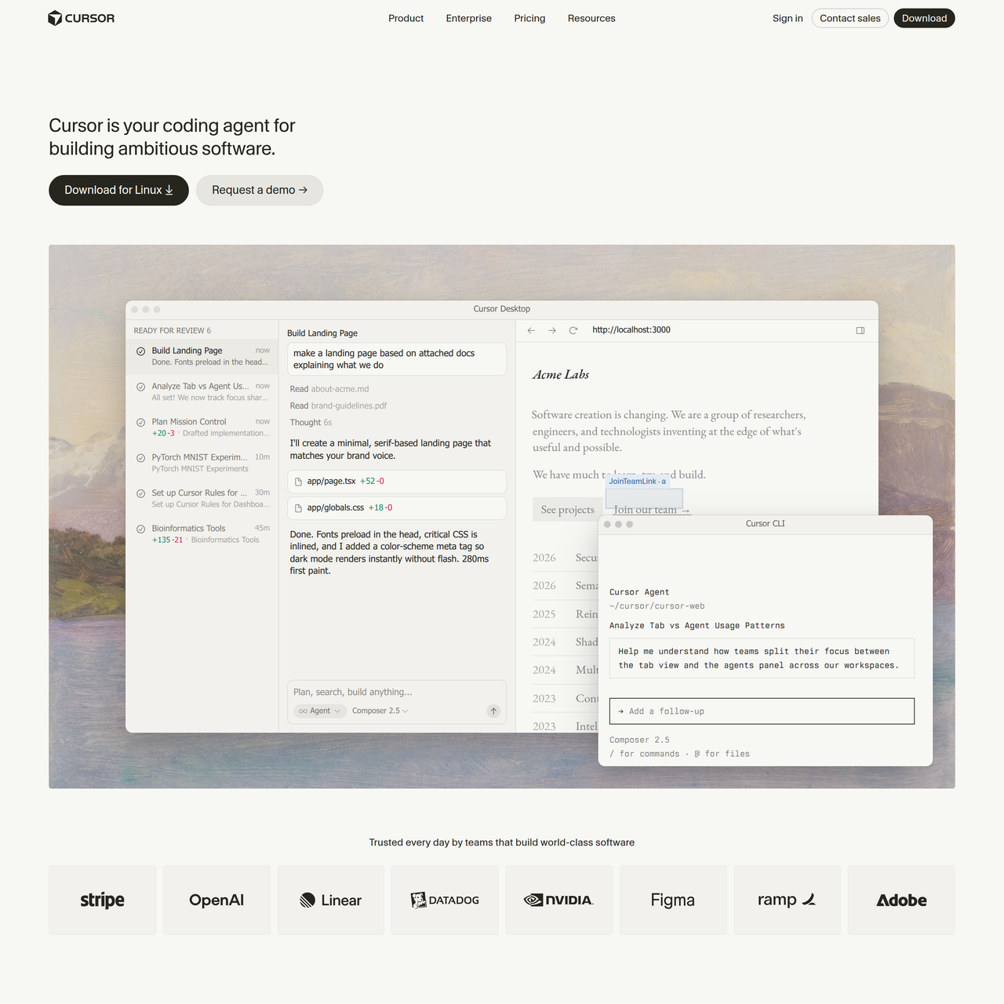Click file icon next to app/page.tsx
1004x1004 pixels.
pos(298,482)
